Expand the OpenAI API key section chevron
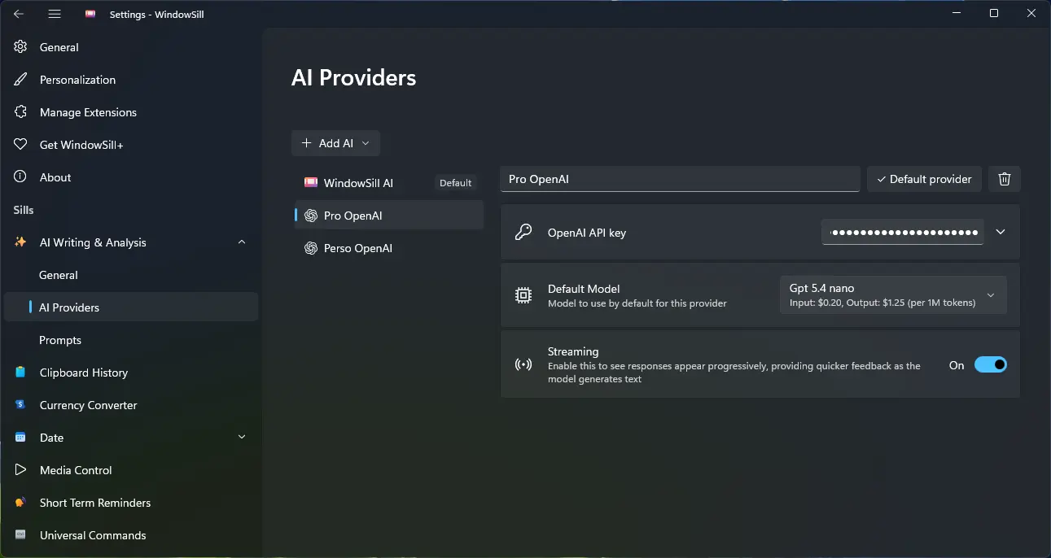Screen dimensions: 1051x558 [1001, 232]
